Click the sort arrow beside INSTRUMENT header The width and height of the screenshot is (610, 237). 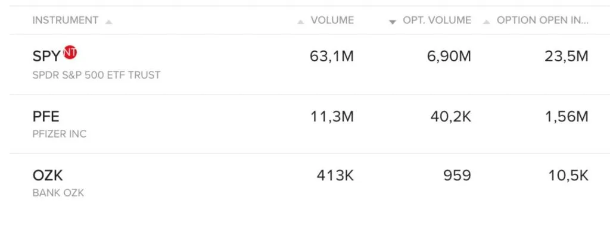coord(108,22)
